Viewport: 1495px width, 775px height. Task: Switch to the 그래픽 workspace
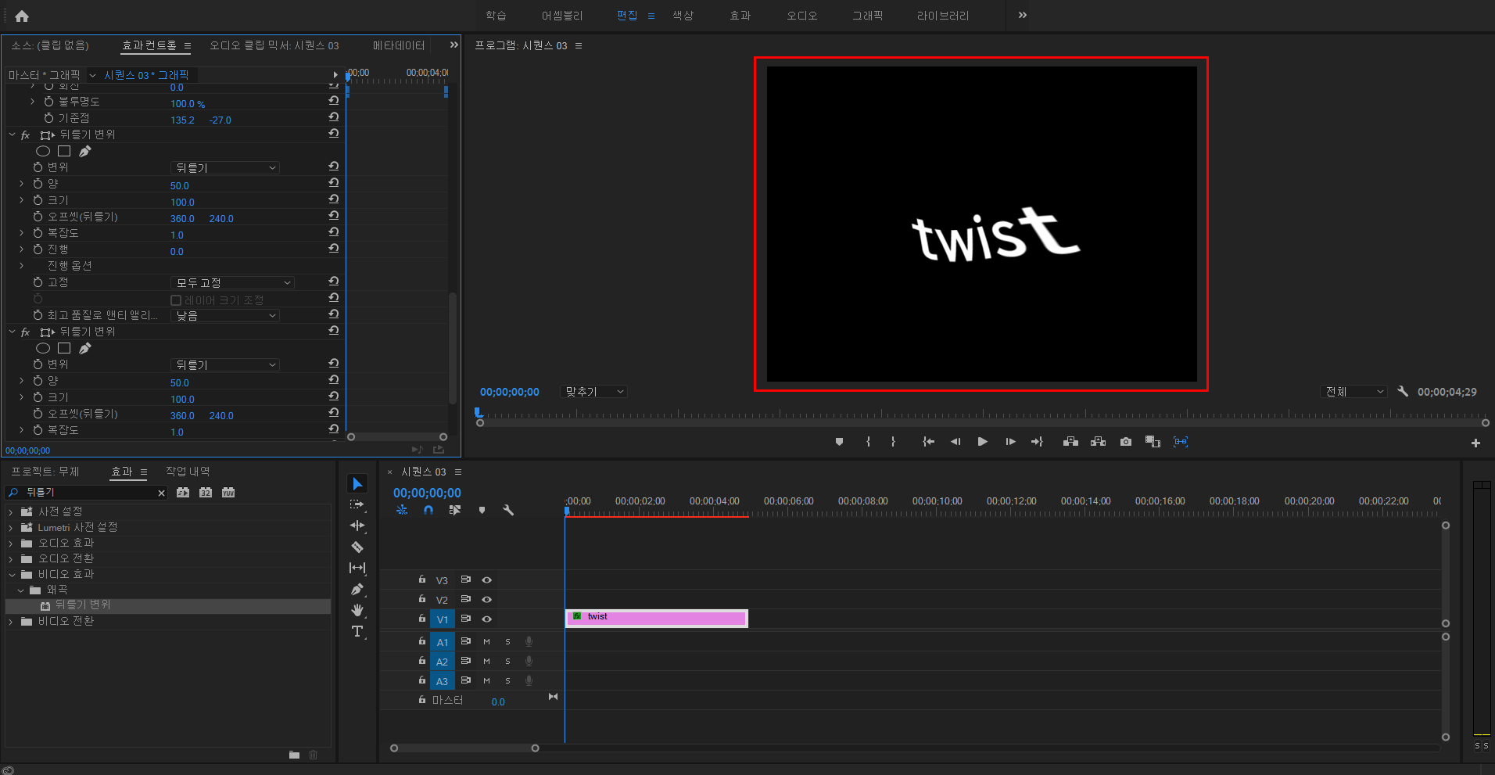867,16
